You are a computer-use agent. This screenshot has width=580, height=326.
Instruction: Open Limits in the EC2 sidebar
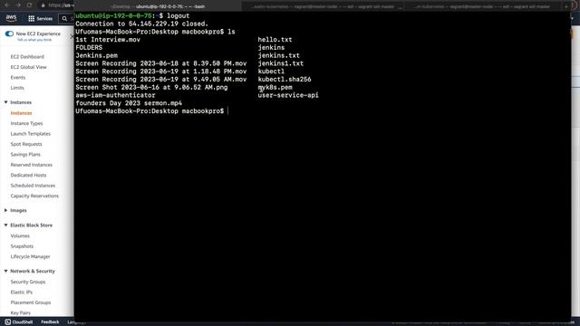pyautogui.click(x=17, y=88)
